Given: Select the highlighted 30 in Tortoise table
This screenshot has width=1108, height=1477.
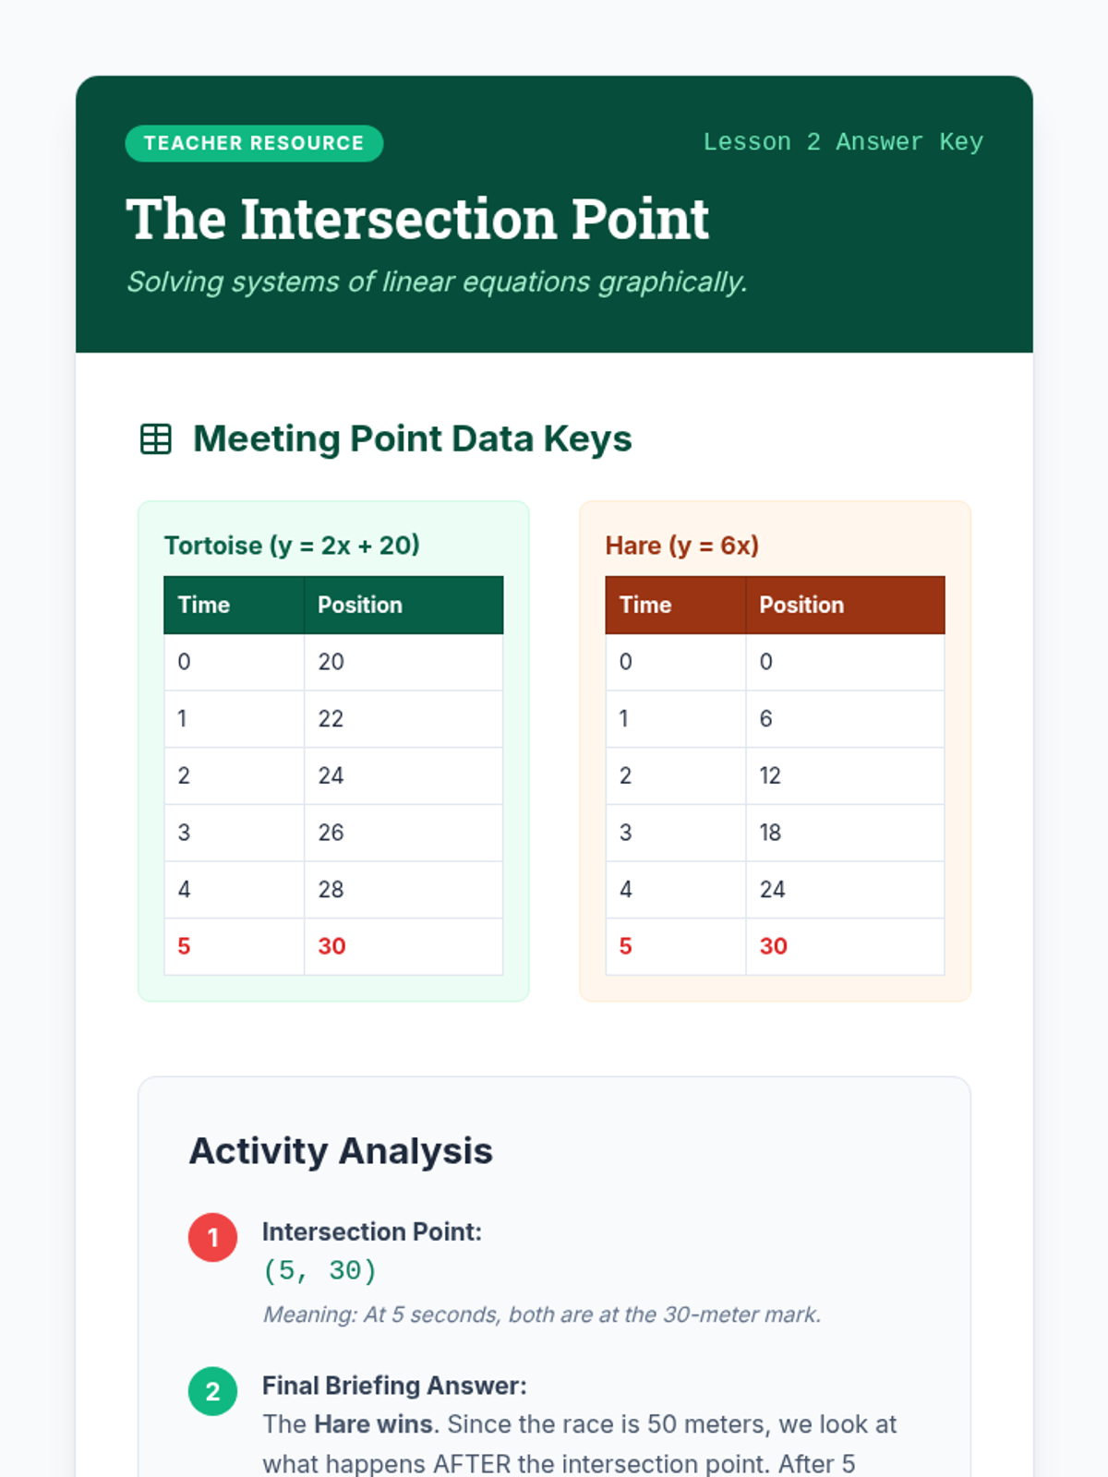Looking at the screenshot, I should (331, 946).
